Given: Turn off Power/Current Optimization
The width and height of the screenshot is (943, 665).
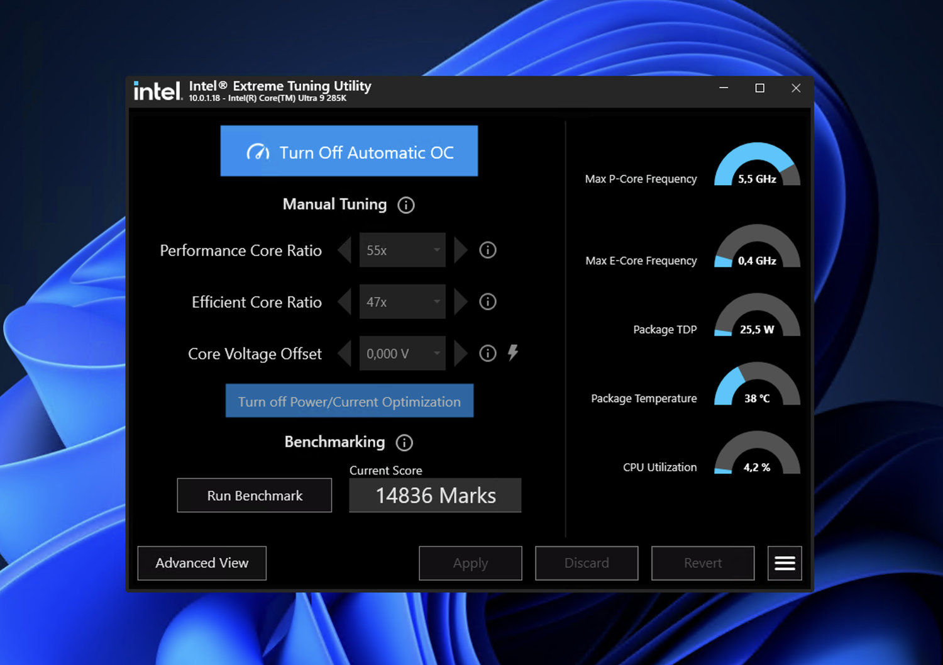Looking at the screenshot, I should tap(349, 401).
